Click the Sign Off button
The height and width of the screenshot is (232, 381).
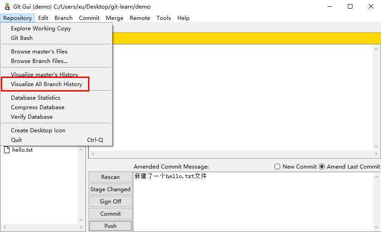point(110,201)
